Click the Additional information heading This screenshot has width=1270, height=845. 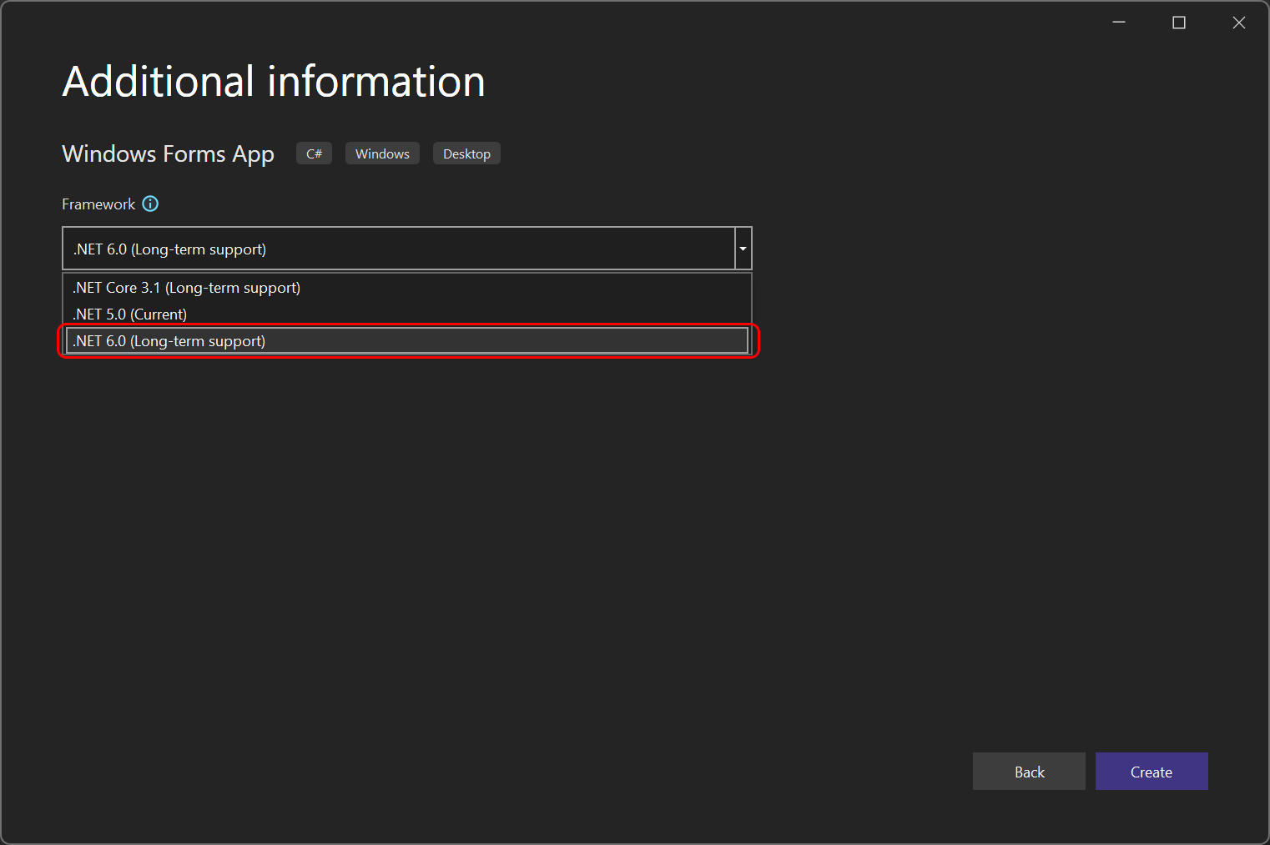pos(274,82)
